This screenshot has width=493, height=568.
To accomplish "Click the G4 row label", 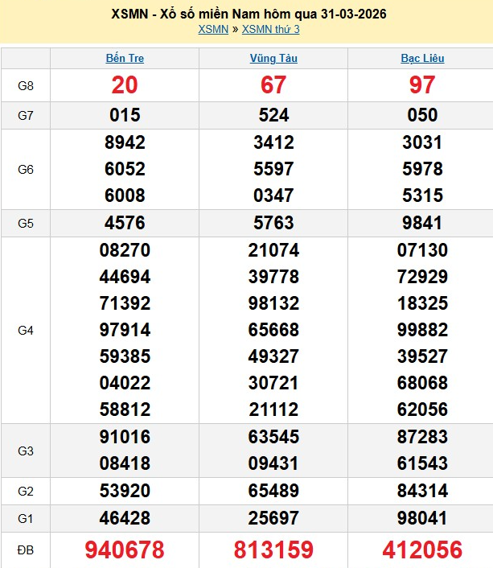I will click(26, 330).
